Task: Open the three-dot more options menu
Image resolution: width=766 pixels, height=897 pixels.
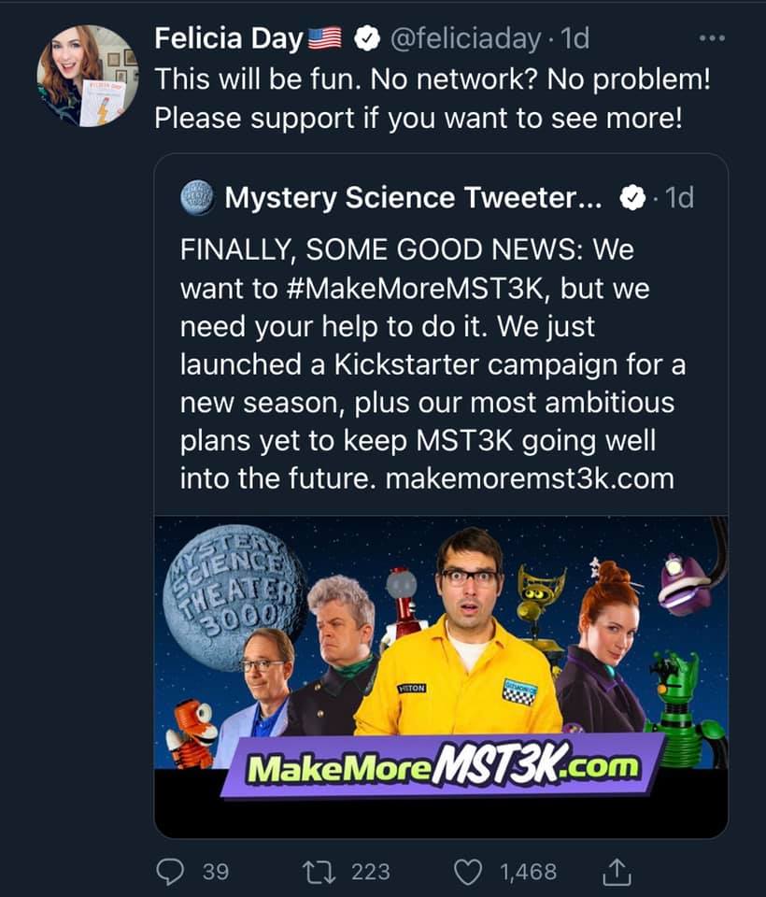Action: click(x=712, y=39)
